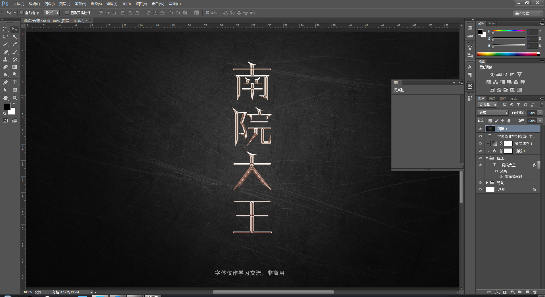Add a Brightness/Contrast adjustment
This screenshot has width=545, height=297.
[492, 75]
